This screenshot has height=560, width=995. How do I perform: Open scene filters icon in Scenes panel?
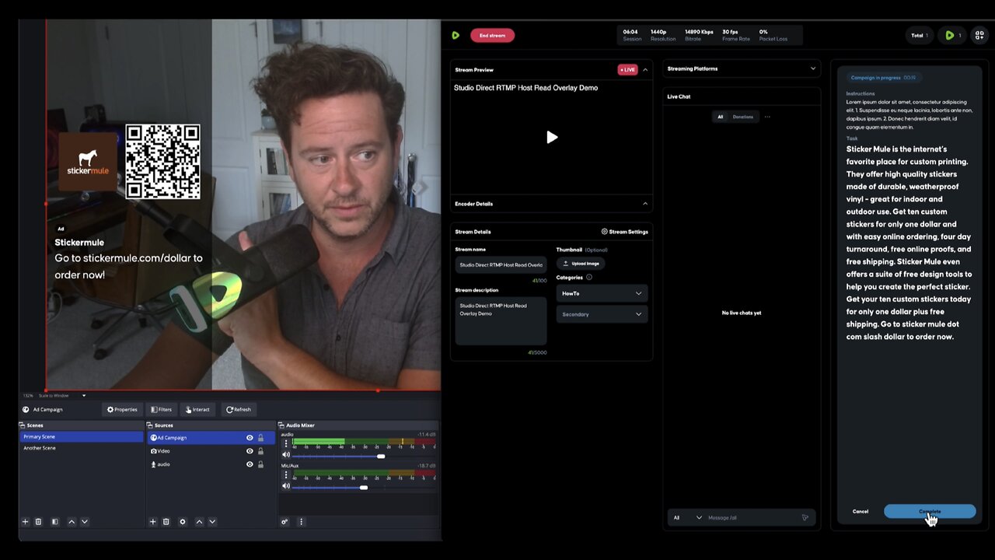tap(54, 522)
